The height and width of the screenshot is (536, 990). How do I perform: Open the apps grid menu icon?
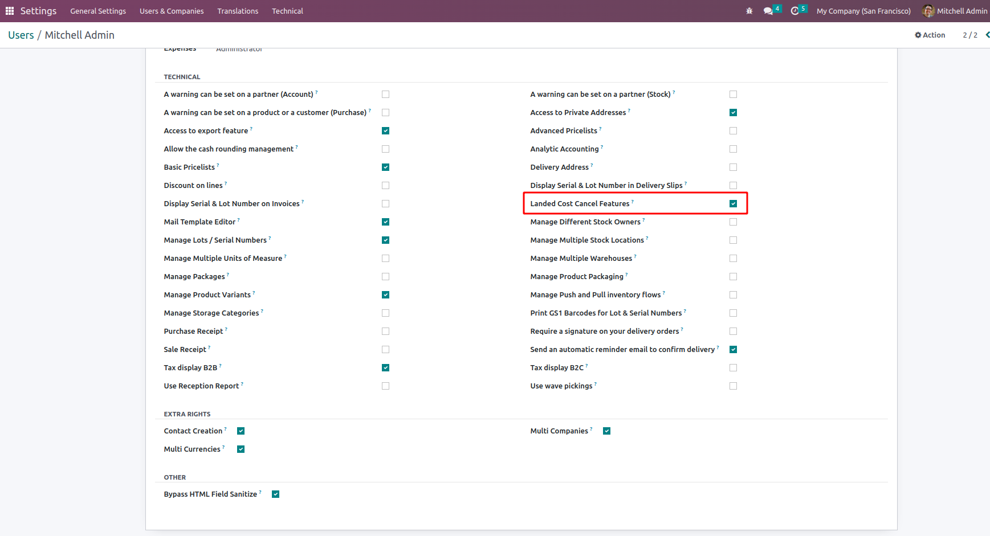[10, 11]
